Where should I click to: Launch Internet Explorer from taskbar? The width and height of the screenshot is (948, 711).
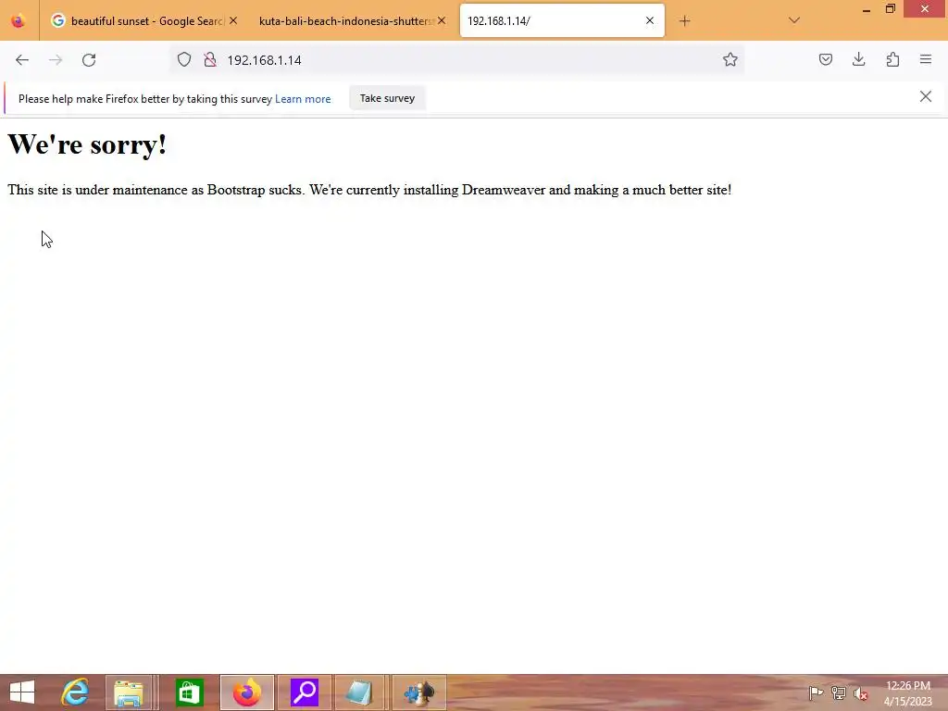pyautogui.click(x=75, y=692)
